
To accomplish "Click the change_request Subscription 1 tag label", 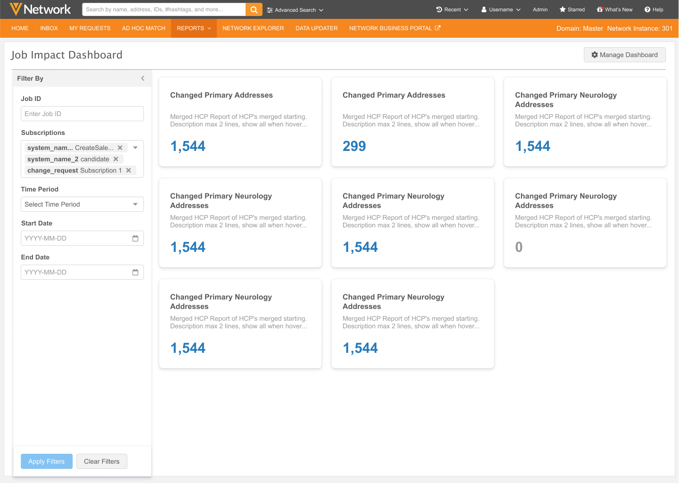I will (x=74, y=170).
